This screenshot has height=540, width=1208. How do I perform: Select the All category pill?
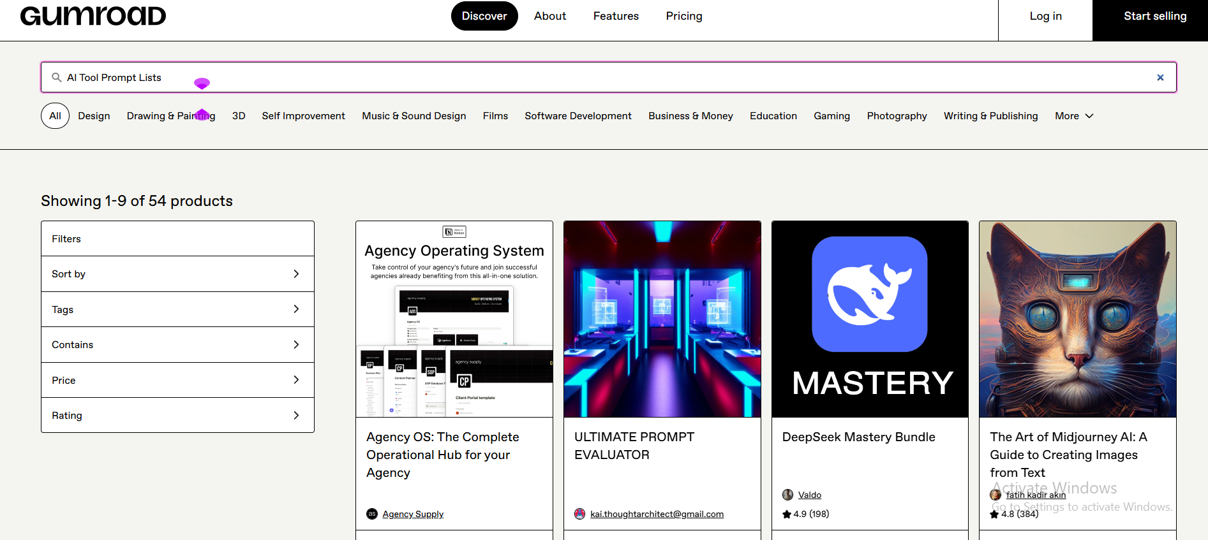(55, 116)
